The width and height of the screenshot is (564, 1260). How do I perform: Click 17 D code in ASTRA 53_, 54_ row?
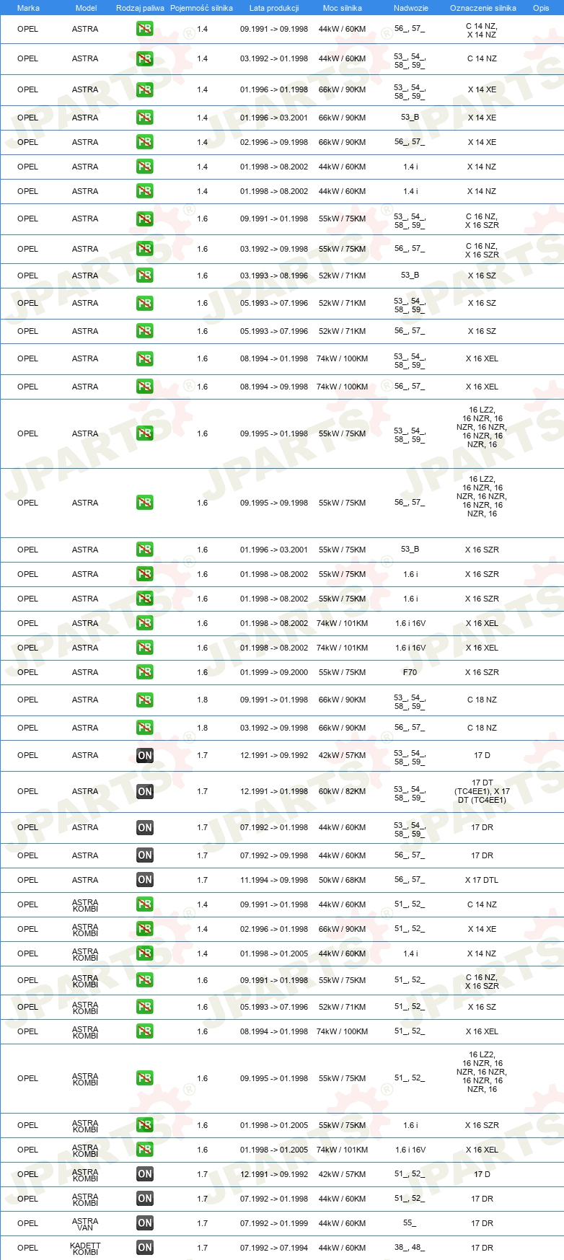[482, 756]
